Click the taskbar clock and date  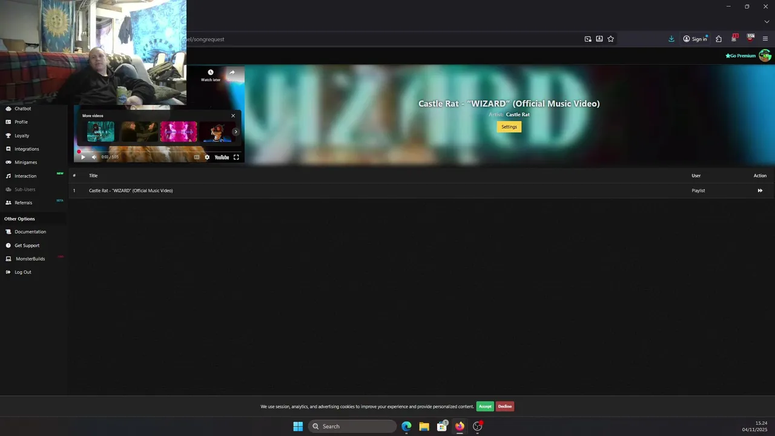(x=755, y=426)
